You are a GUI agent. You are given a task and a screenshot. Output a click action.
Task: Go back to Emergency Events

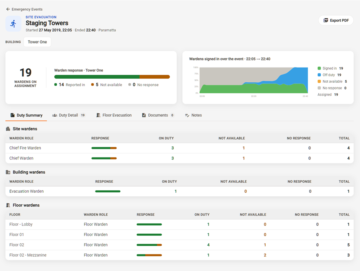[24, 9]
